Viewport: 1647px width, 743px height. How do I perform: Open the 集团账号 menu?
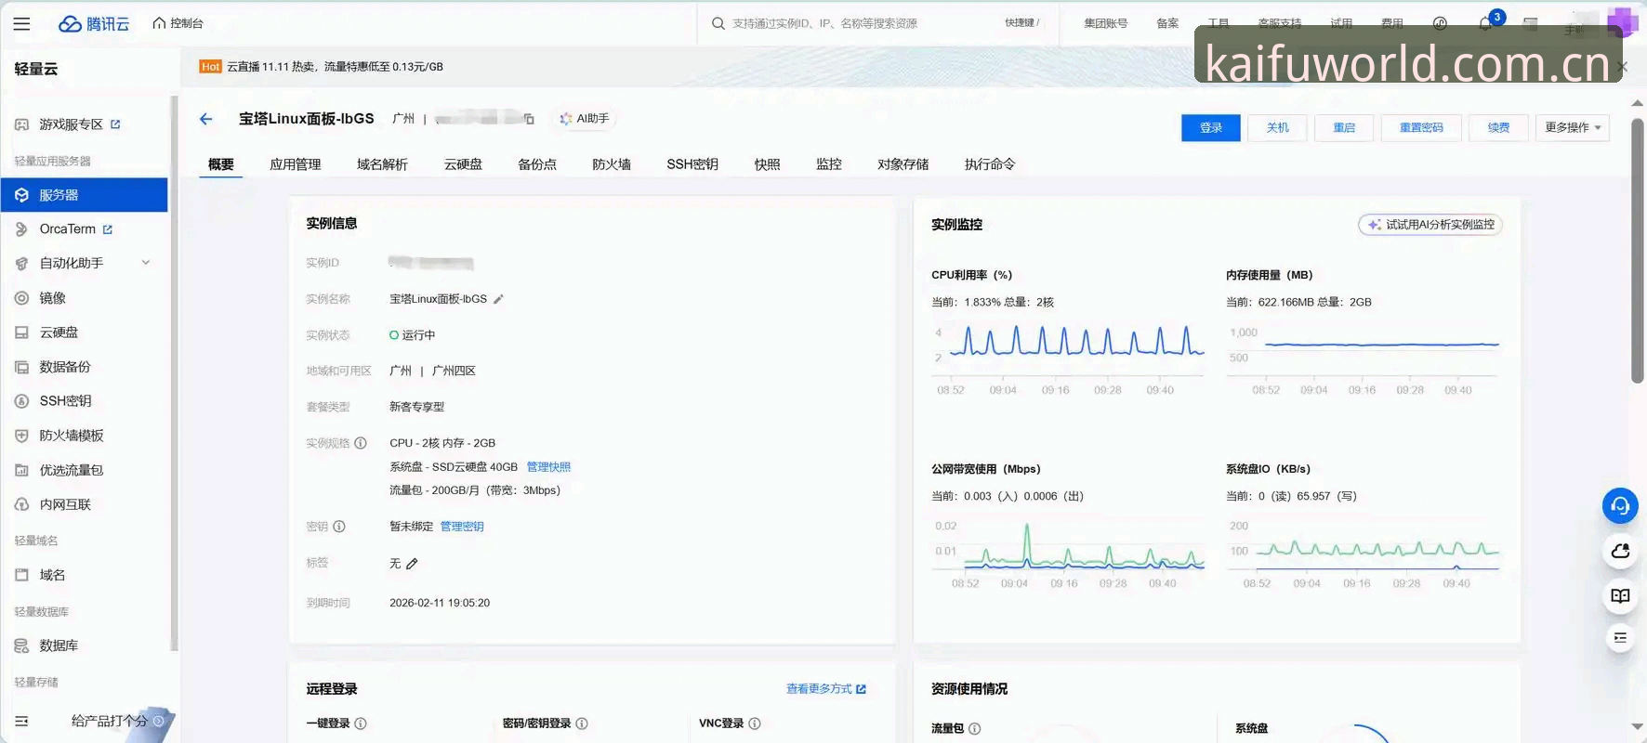[x=1105, y=23]
